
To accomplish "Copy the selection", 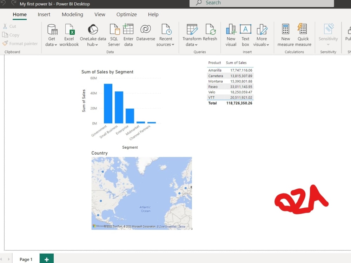I will click(11, 35).
